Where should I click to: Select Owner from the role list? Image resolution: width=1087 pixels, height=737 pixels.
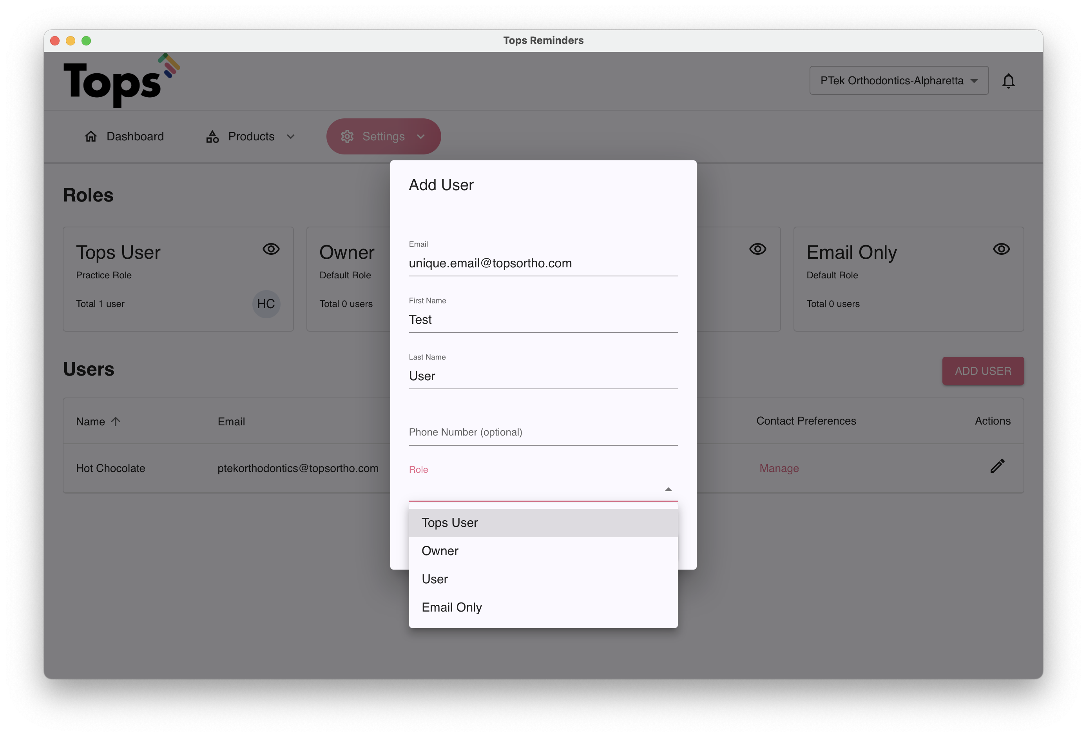[x=440, y=551]
